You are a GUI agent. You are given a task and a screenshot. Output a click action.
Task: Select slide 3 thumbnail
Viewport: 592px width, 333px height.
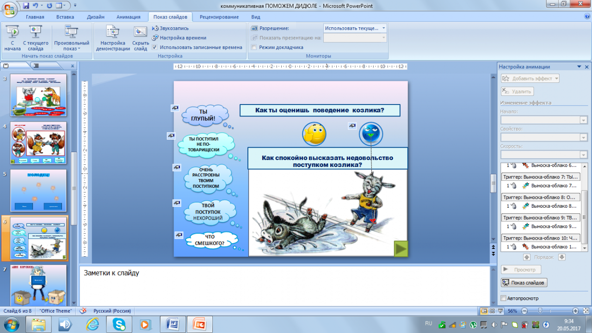[x=38, y=95]
